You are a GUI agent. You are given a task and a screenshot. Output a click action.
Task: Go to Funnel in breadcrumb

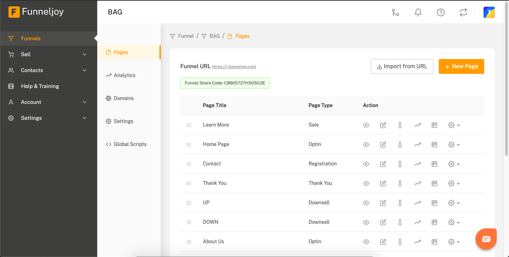182,36
